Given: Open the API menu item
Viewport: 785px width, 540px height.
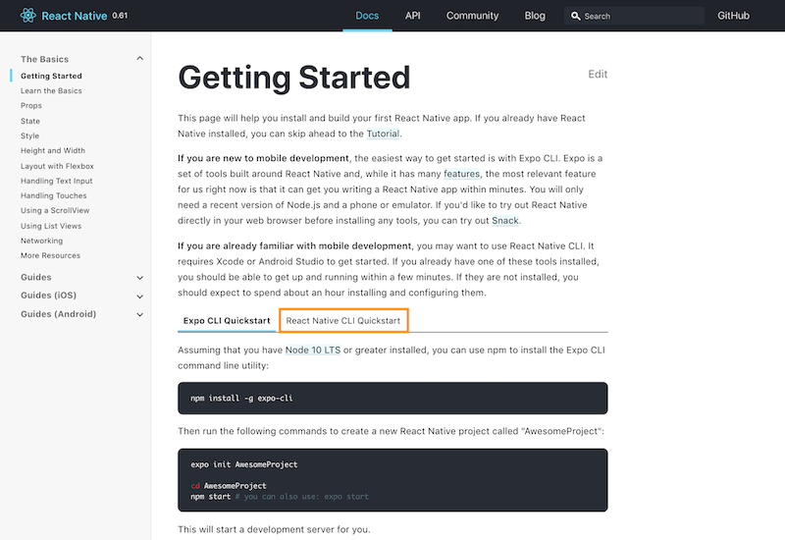Looking at the screenshot, I should (412, 16).
